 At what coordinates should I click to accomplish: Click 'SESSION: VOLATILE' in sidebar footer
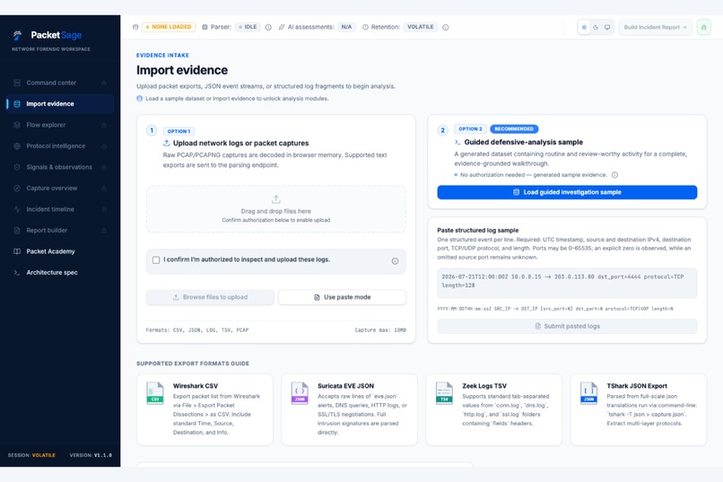[x=31, y=455]
